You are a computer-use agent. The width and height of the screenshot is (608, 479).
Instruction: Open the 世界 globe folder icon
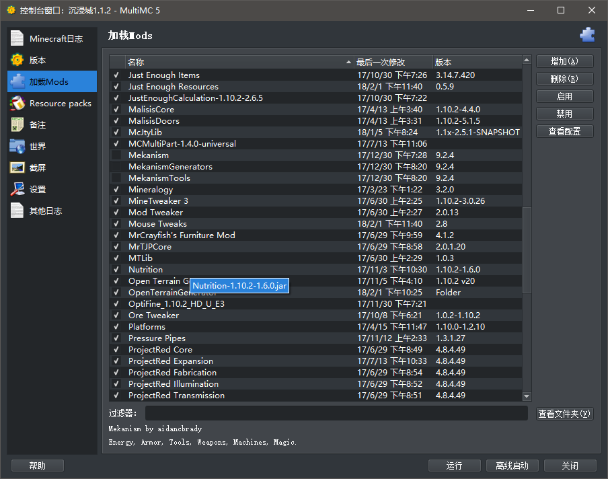click(17, 146)
